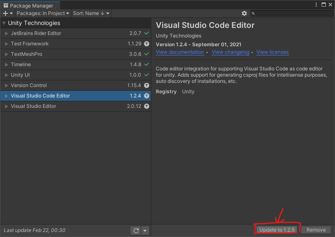Select the Timeline package
Image resolution: width=335 pixels, height=237 pixels.
pos(76,65)
